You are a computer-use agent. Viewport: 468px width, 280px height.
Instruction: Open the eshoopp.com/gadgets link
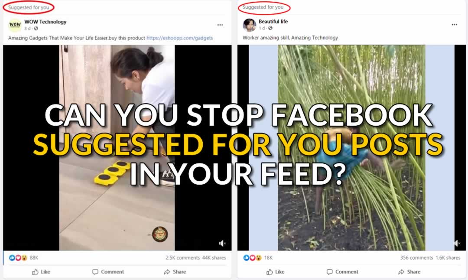[180, 38]
